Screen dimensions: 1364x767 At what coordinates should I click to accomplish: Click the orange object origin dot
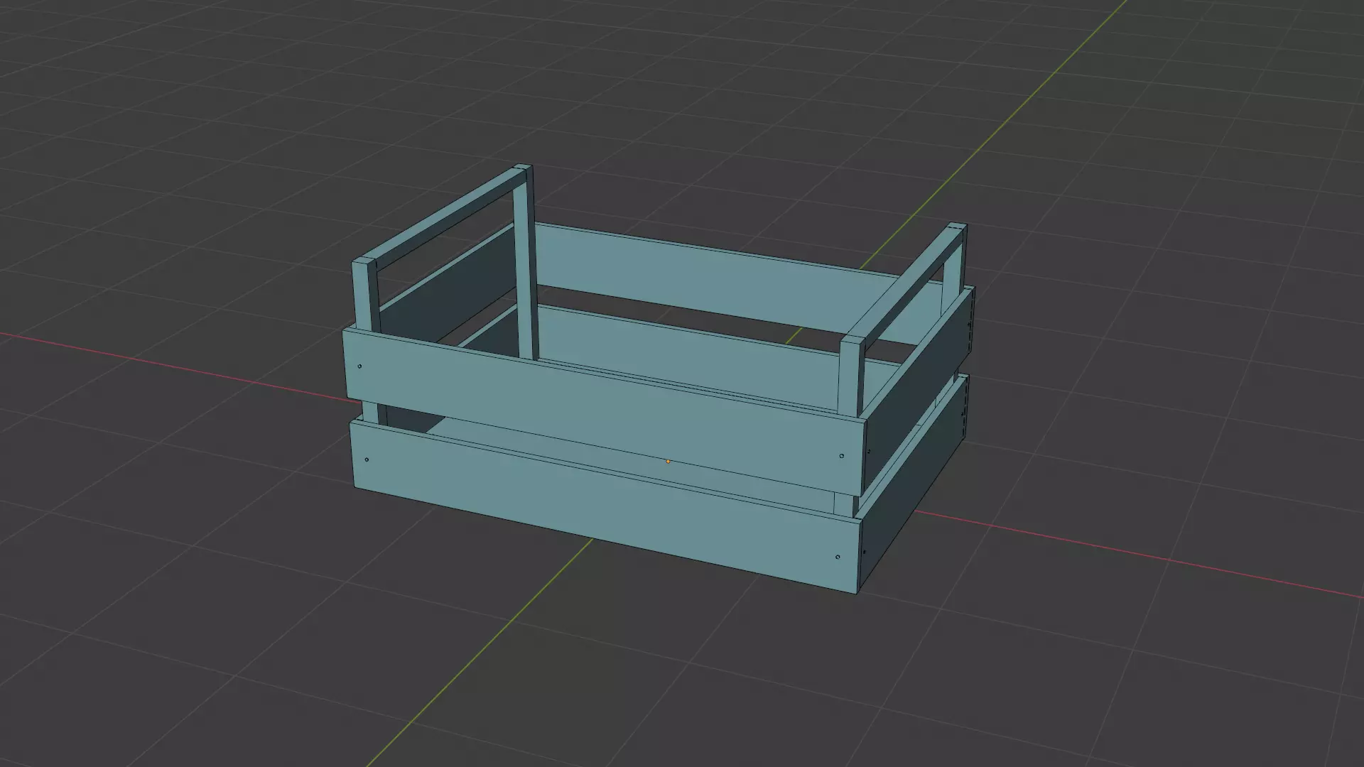tap(668, 462)
